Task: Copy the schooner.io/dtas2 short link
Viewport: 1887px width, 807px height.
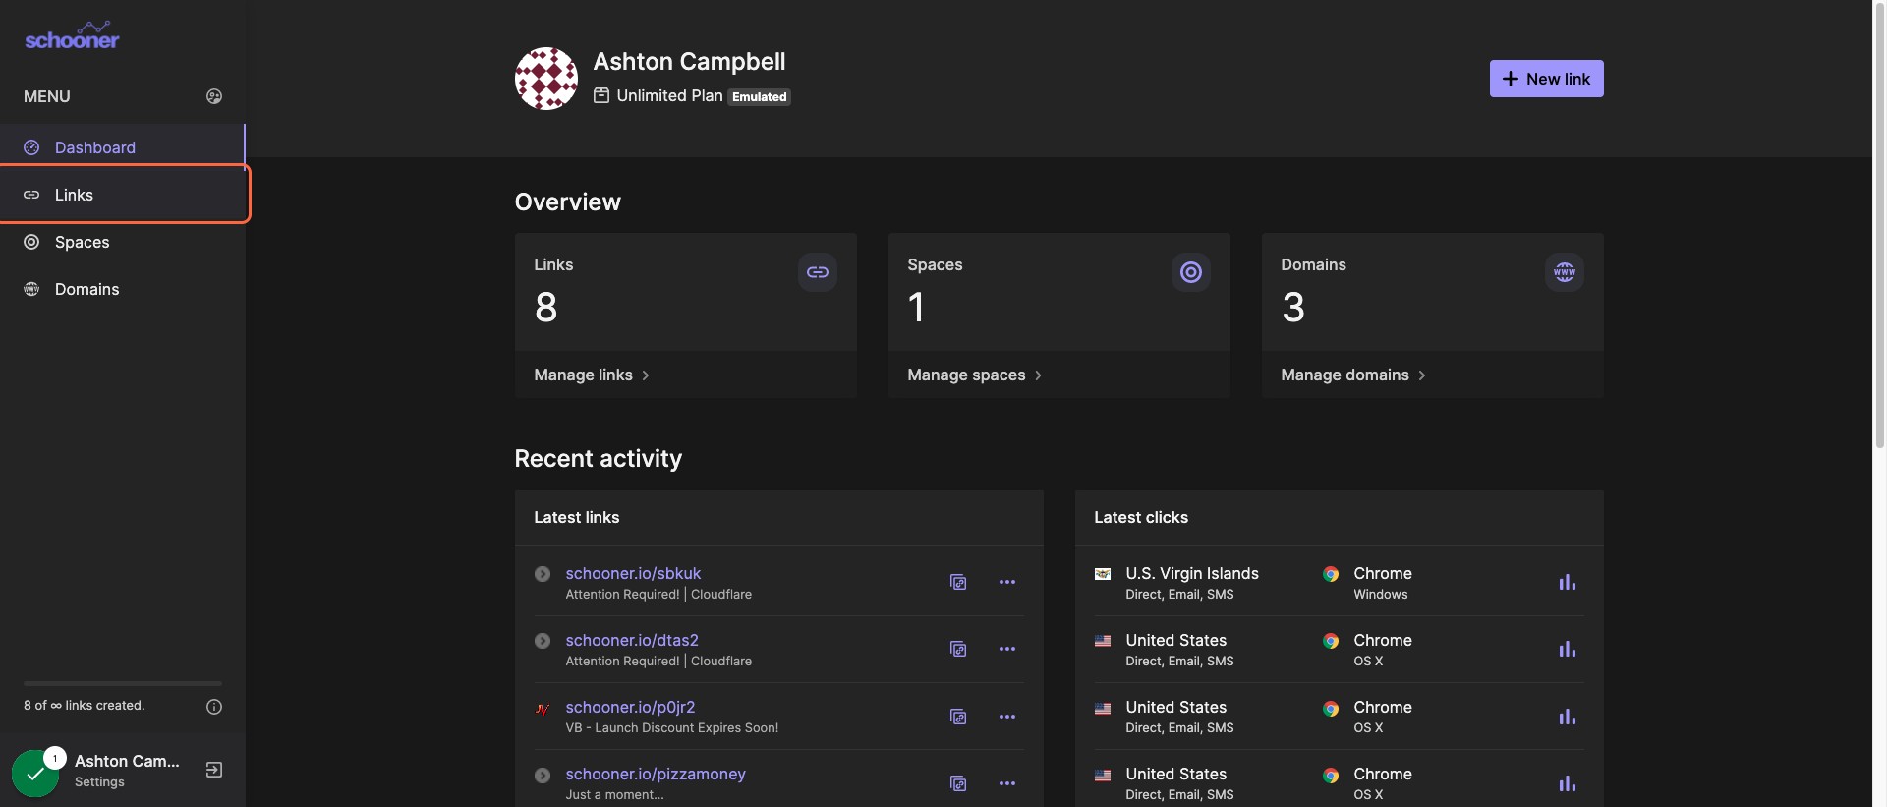Action: click(958, 649)
